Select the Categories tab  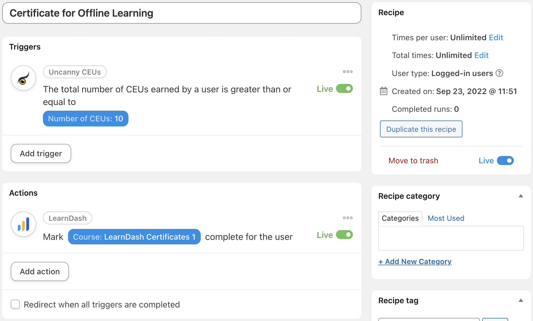coord(400,218)
